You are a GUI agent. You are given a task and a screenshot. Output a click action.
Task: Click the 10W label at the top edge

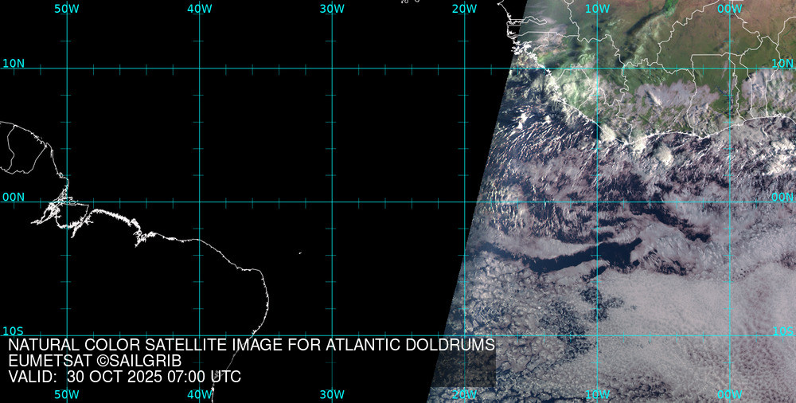click(597, 9)
